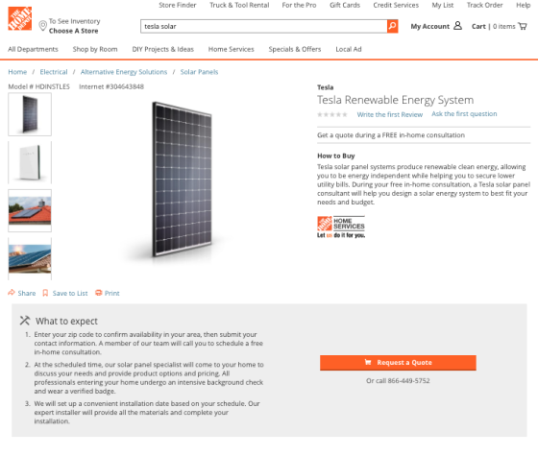Click the Share arrow icon

[x=12, y=293]
